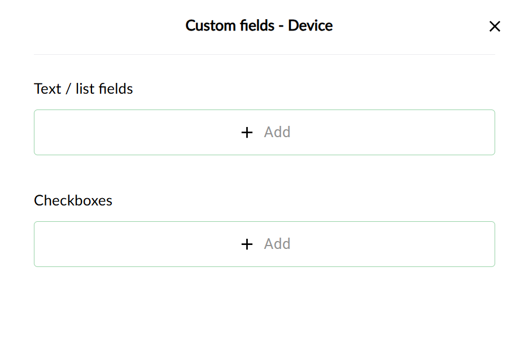
Task: Select the outlined Add area for checkboxes
Action: (265, 244)
